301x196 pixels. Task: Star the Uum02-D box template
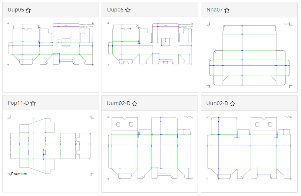135,104
